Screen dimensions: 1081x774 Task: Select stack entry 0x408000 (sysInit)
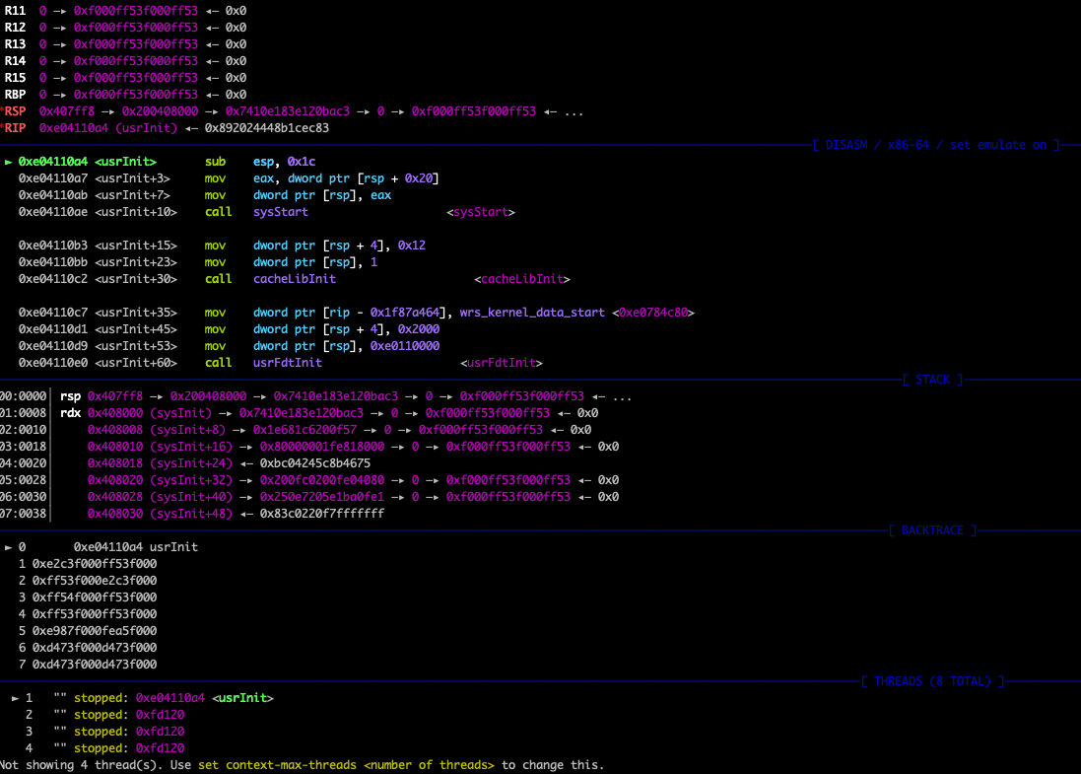[150, 413]
